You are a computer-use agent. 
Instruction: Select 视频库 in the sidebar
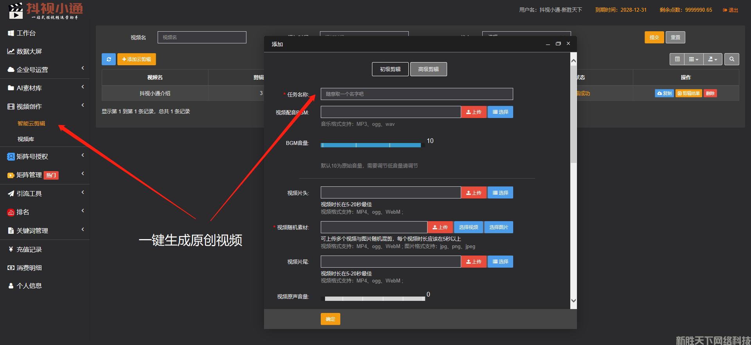click(x=26, y=139)
